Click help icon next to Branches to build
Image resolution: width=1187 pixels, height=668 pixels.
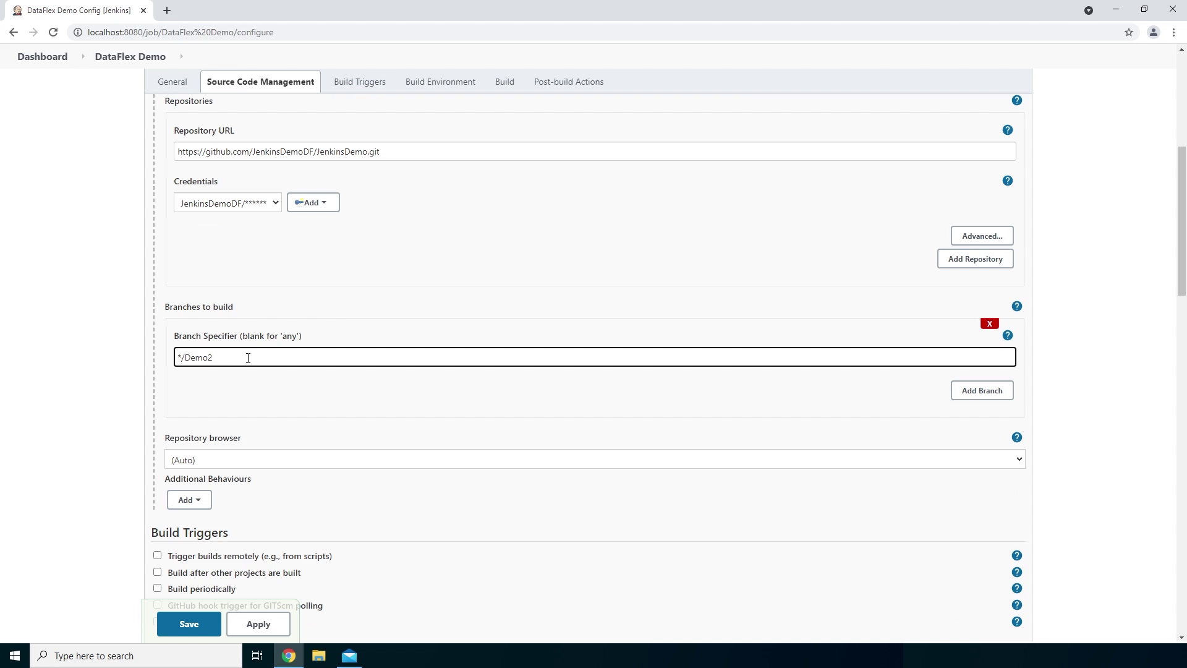(x=1016, y=306)
